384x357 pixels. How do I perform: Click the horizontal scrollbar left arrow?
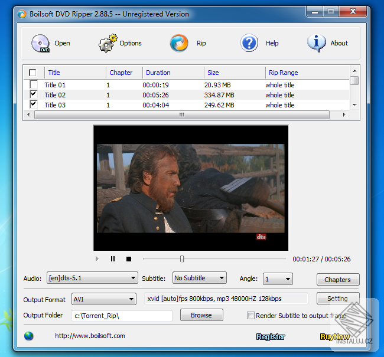(28, 114)
